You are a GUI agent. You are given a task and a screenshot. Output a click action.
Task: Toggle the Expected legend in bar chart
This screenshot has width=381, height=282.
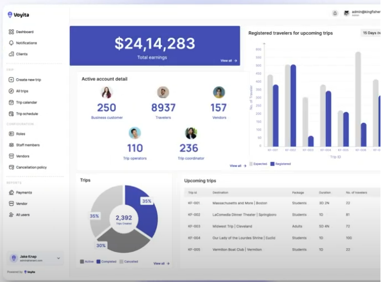click(x=258, y=164)
